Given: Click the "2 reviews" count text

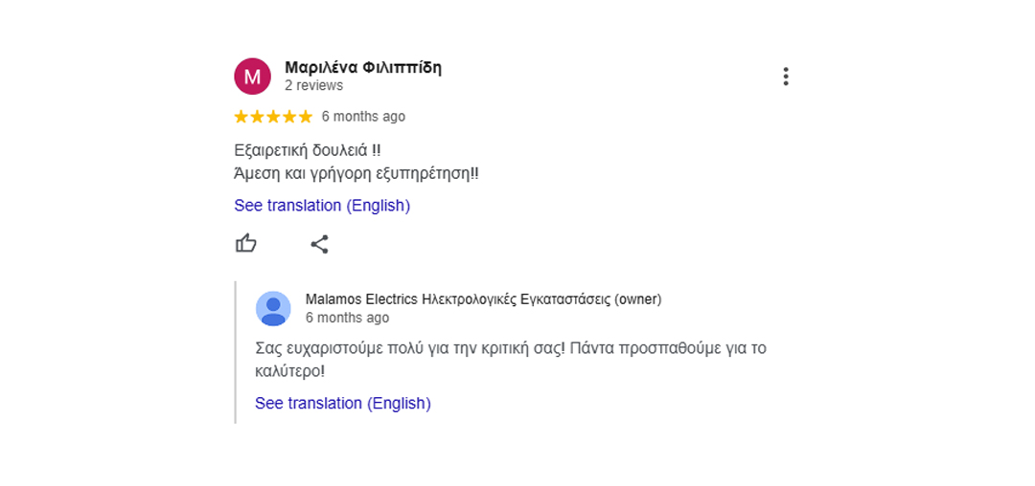Looking at the screenshot, I should 314,85.
